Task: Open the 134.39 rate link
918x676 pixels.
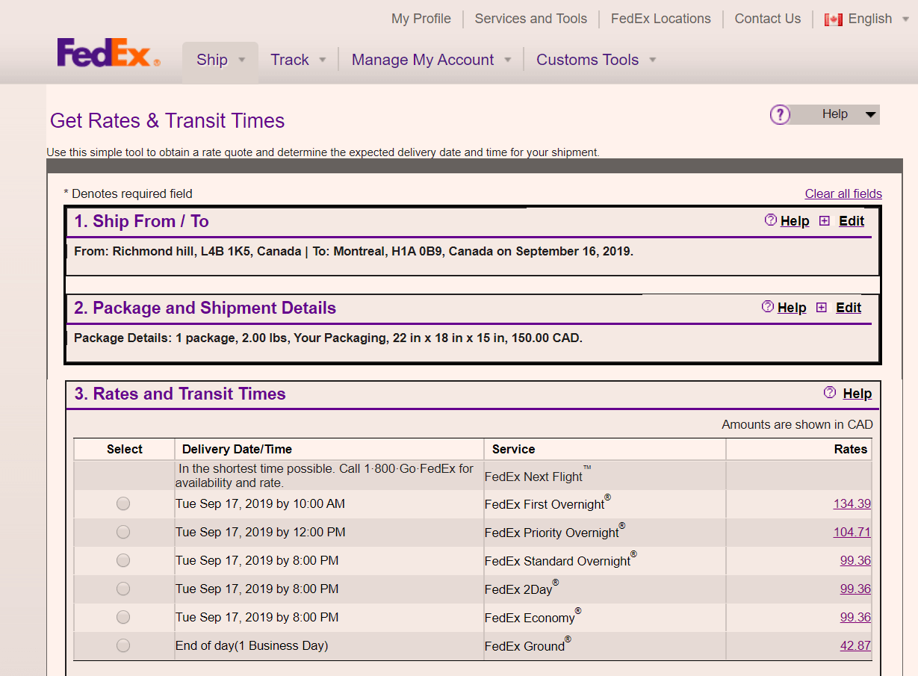Action: click(852, 503)
